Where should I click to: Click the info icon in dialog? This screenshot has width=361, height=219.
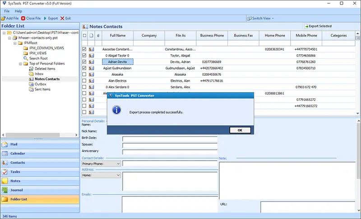116,110
